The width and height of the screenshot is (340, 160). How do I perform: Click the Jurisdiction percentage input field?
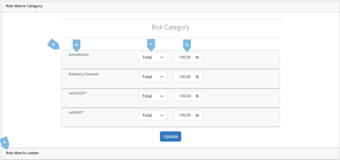tap(185, 57)
